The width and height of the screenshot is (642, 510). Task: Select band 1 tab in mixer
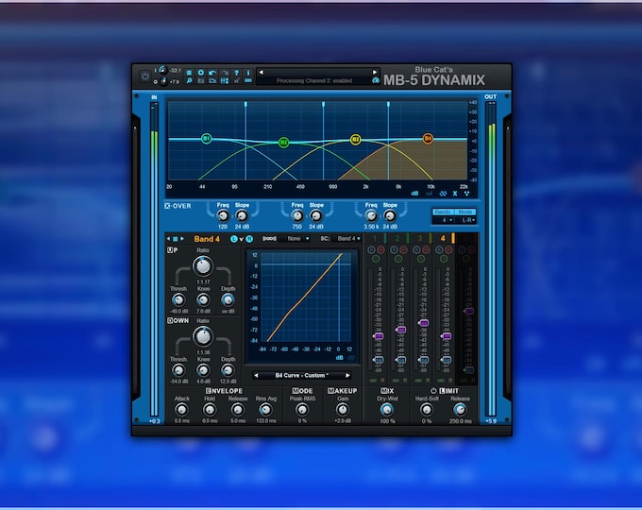374,238
